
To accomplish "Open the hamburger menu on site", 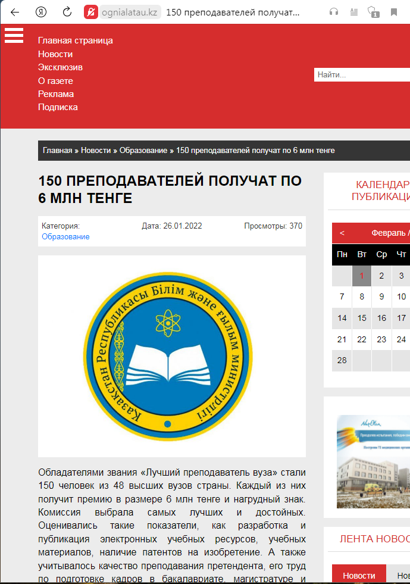I will coord(14,36).
